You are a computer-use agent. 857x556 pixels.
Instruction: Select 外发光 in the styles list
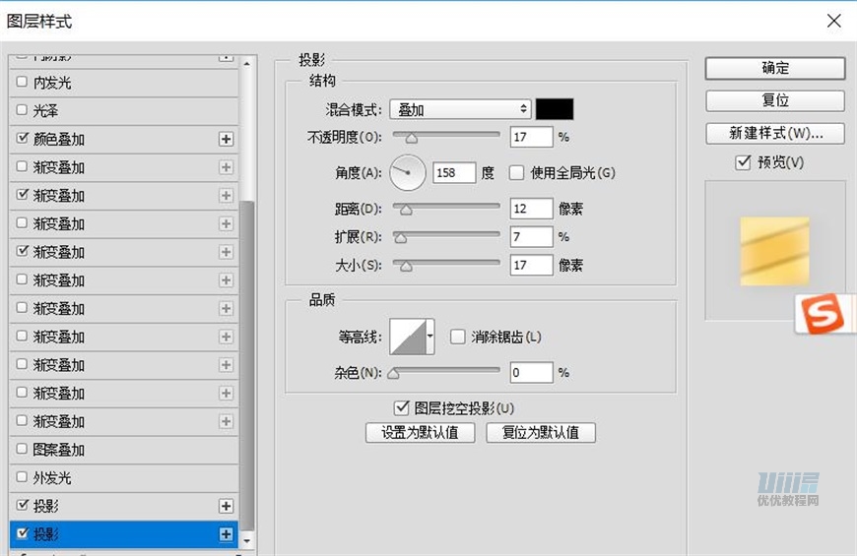(x=53, y=478)
